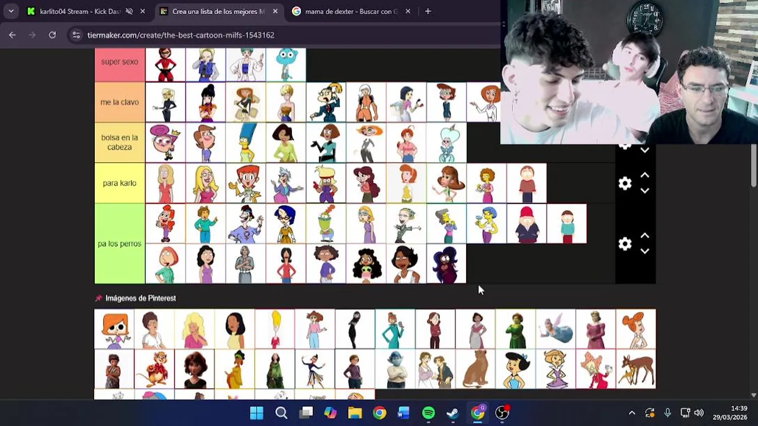The image size is (758, 426).
Task: Open Microsoft Word from the taskbar
Action: 404,413
